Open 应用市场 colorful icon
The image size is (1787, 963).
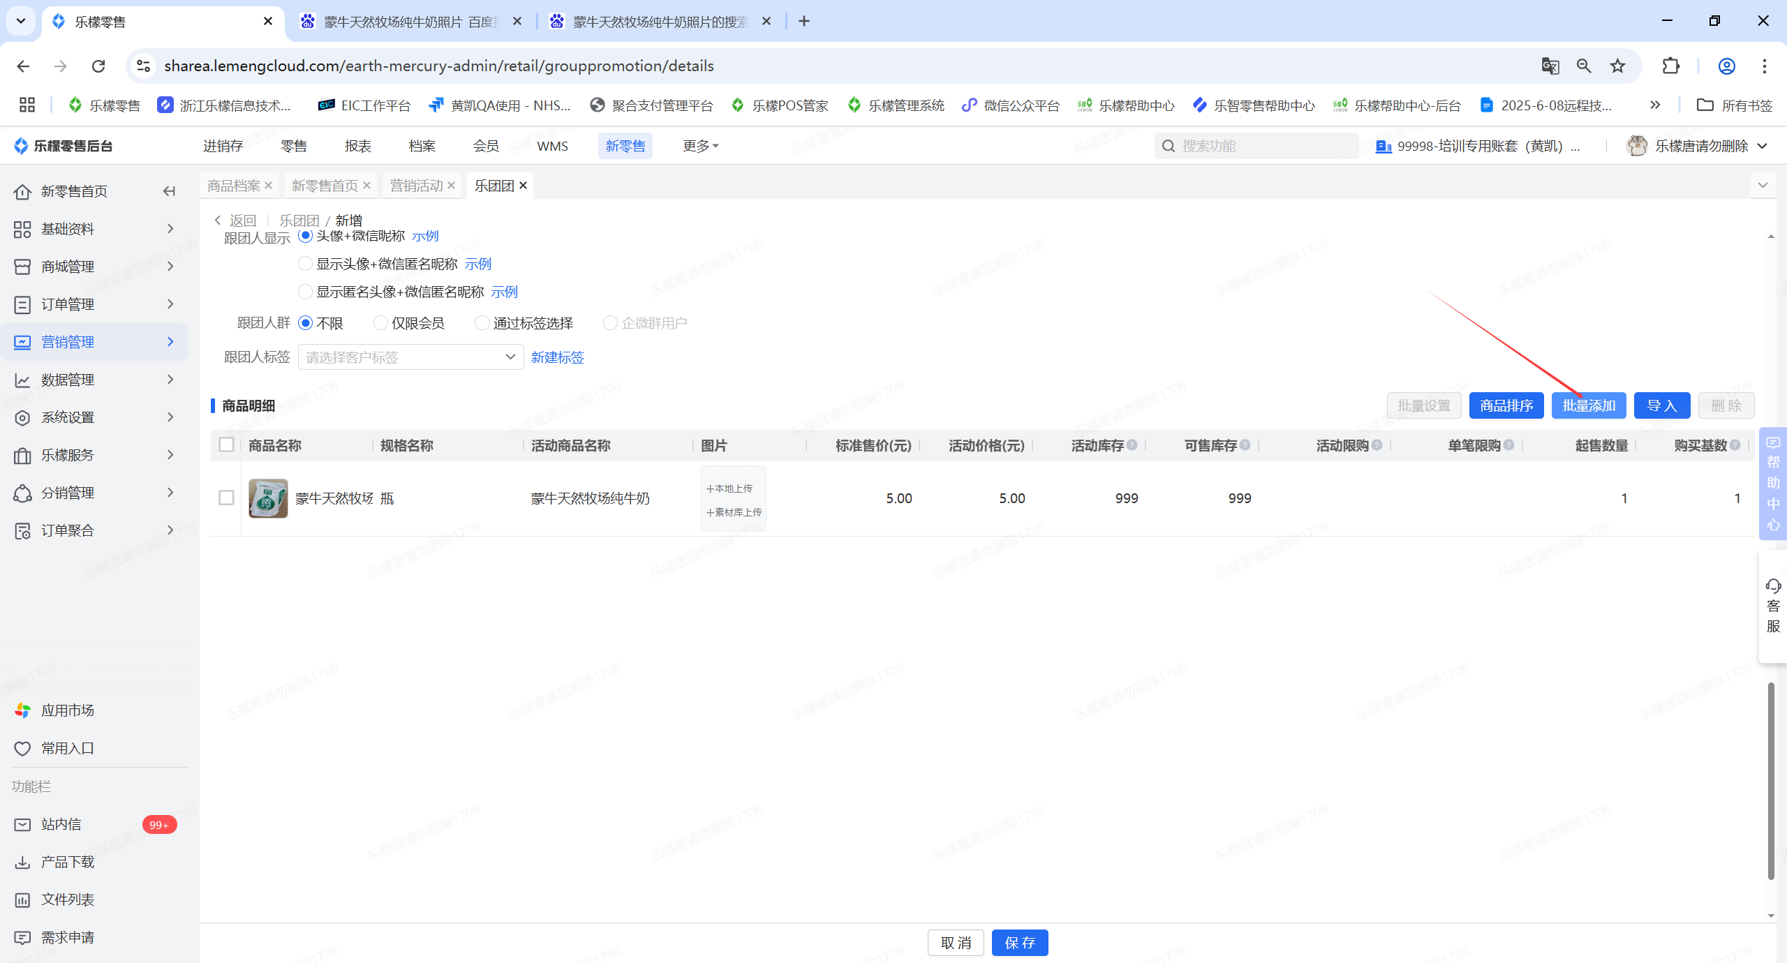[22, 710]
